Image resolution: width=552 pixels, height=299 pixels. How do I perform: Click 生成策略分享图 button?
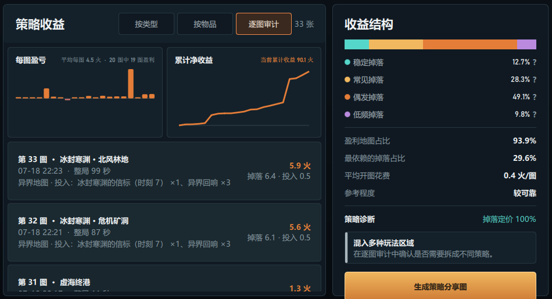440,286
